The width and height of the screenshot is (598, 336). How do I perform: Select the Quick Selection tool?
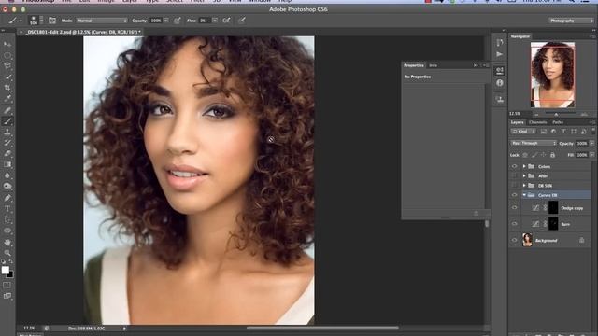click(7, 77)
